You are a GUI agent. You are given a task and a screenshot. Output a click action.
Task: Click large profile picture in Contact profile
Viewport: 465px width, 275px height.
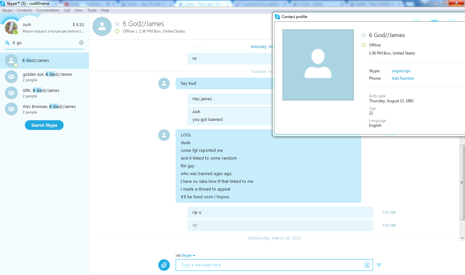[x=318, y=65]
